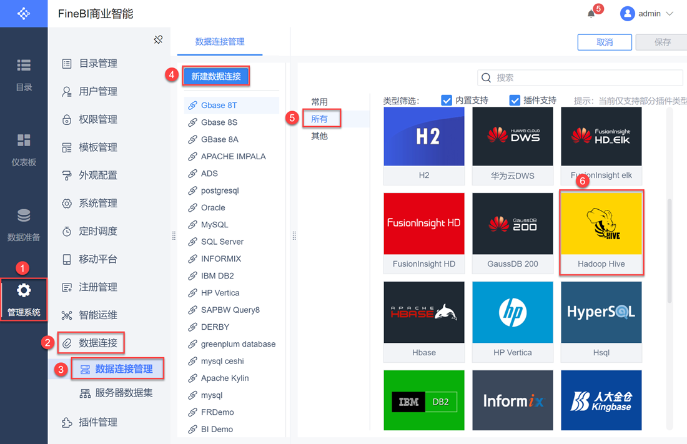Viewport: 687px width, 444px height.
Task: Click the link icon beside MySQL
Action: coord(192,225)
